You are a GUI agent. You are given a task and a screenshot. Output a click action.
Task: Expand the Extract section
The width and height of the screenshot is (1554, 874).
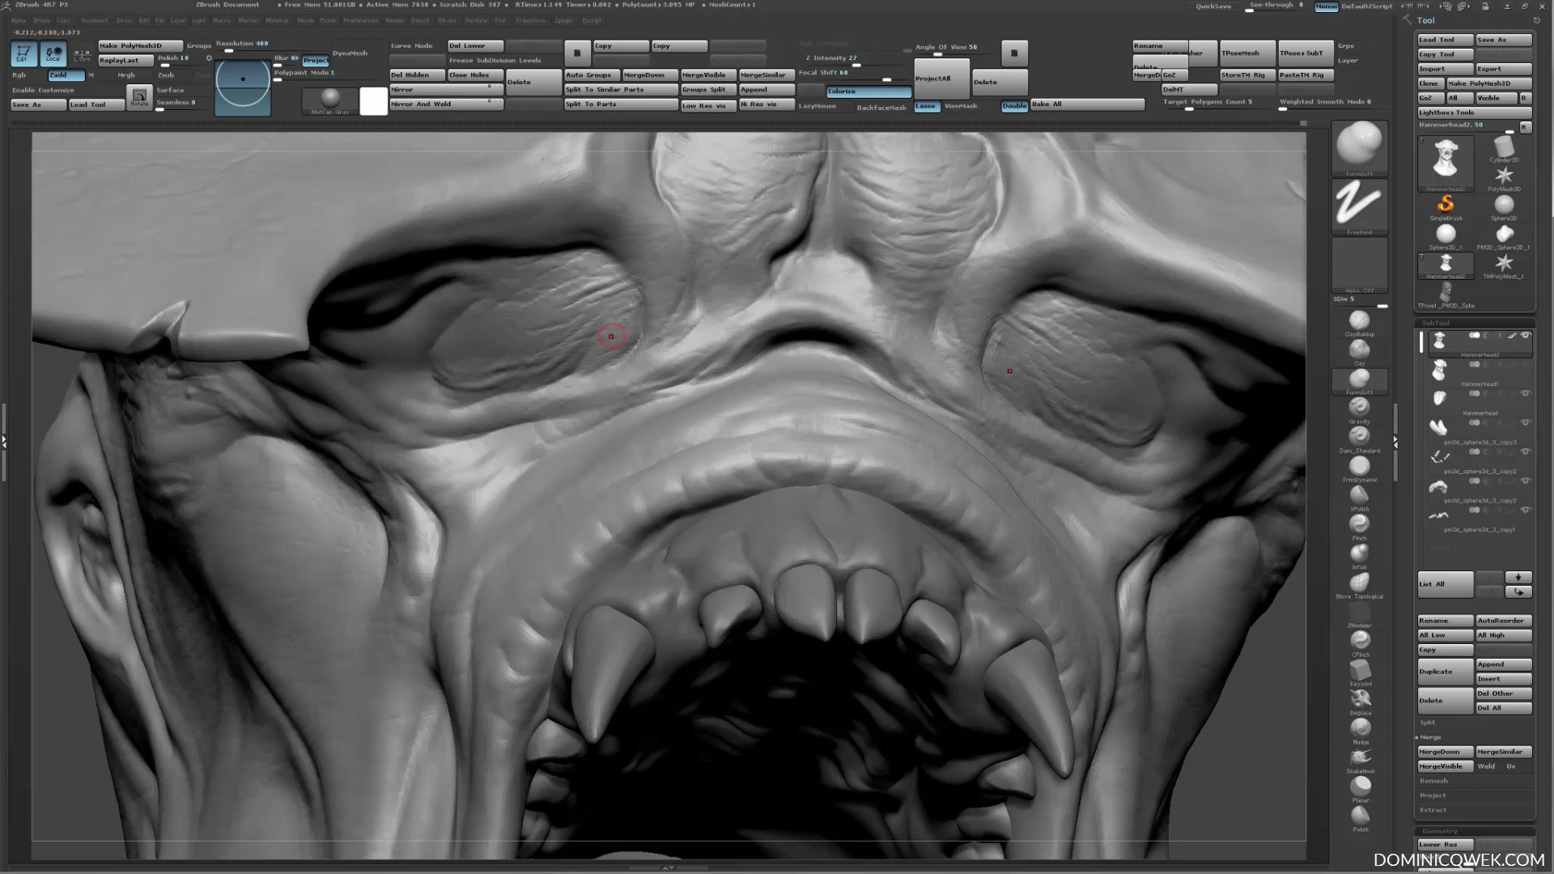(x=1433, y=810)
